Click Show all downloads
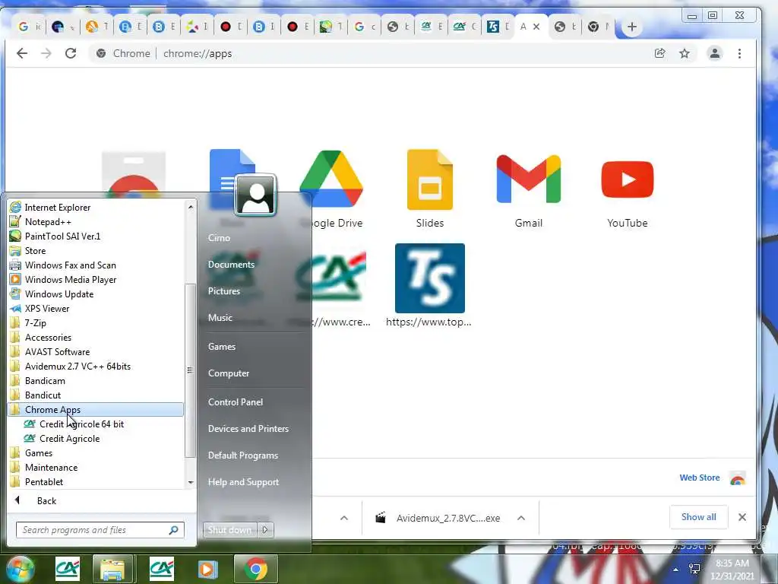 tap(699, 517)
